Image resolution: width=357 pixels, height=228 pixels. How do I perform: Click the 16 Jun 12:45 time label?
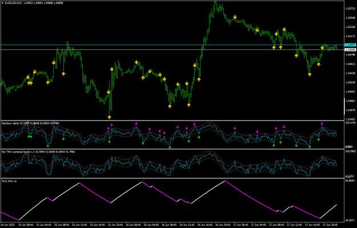pyautogui.click(x=187, y=225)
